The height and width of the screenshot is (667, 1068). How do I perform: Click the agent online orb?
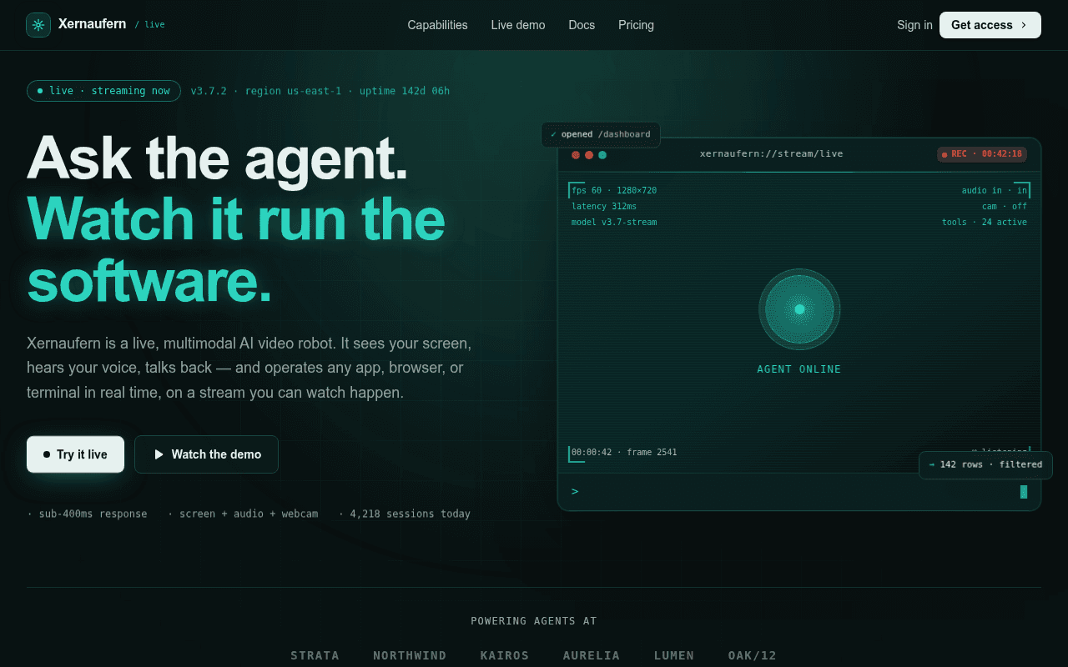point(799,309)
